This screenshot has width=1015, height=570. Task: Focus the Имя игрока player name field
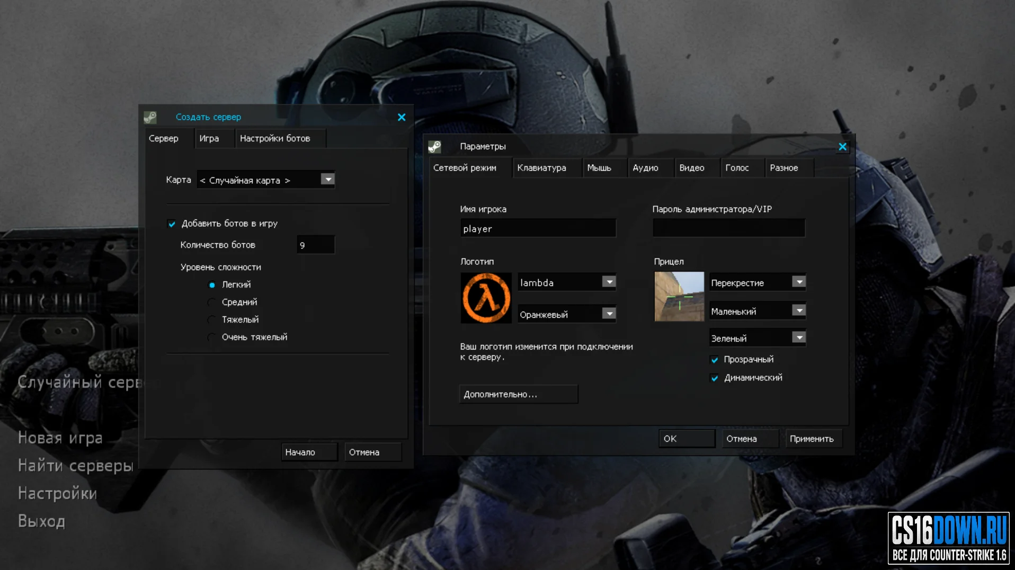538,228
